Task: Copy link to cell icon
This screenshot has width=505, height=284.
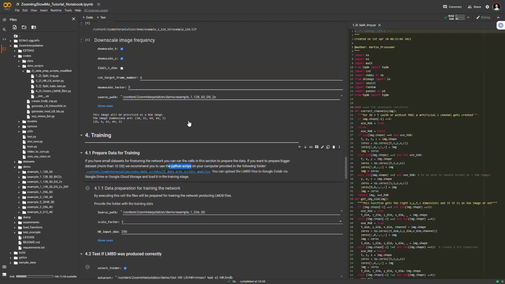Action: (311, 147)
